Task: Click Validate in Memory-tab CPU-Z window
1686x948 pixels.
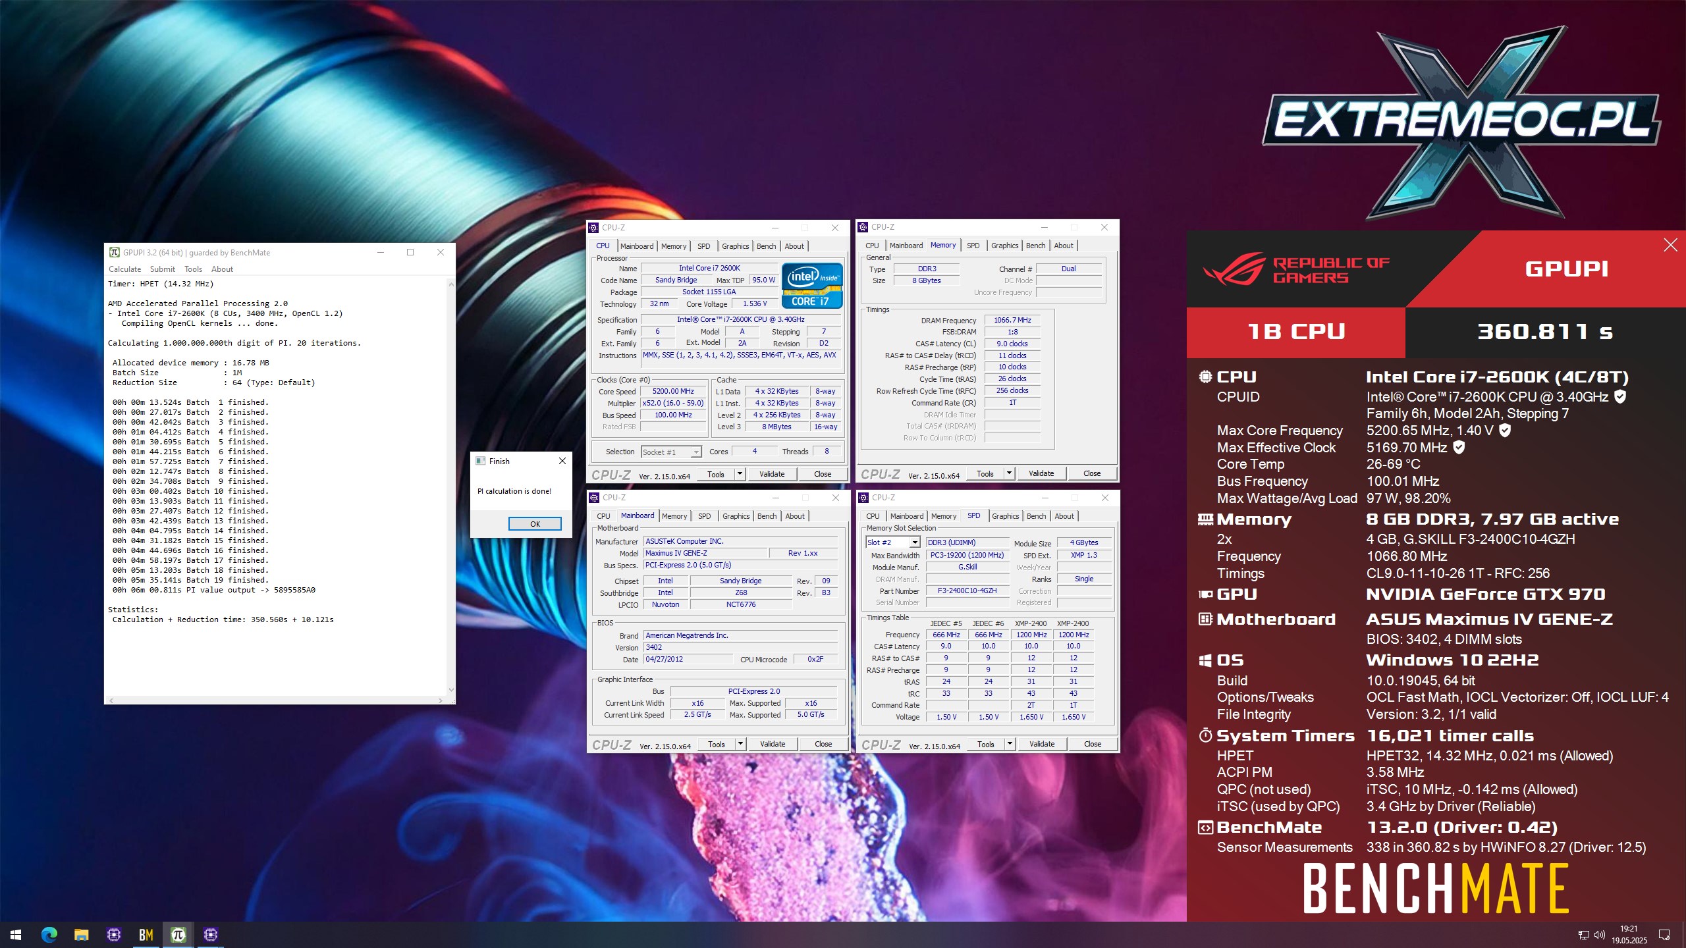Action: [1041, 473]
